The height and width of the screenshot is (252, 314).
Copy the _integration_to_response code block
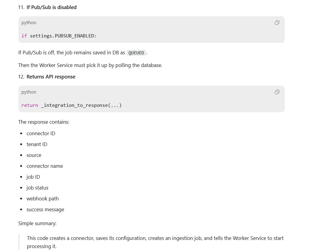277,92
